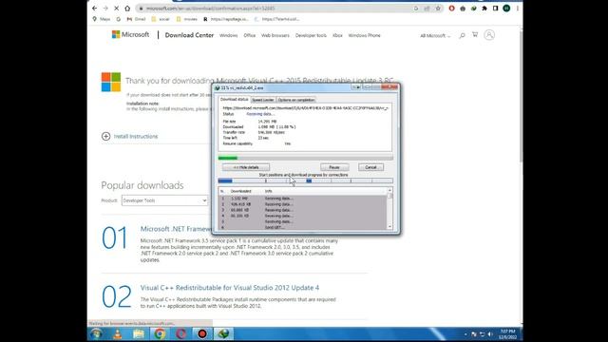The width and height of the screenshot is (608, 342).
Task: Open the Windows Start button
Action: tap(96, 333)
